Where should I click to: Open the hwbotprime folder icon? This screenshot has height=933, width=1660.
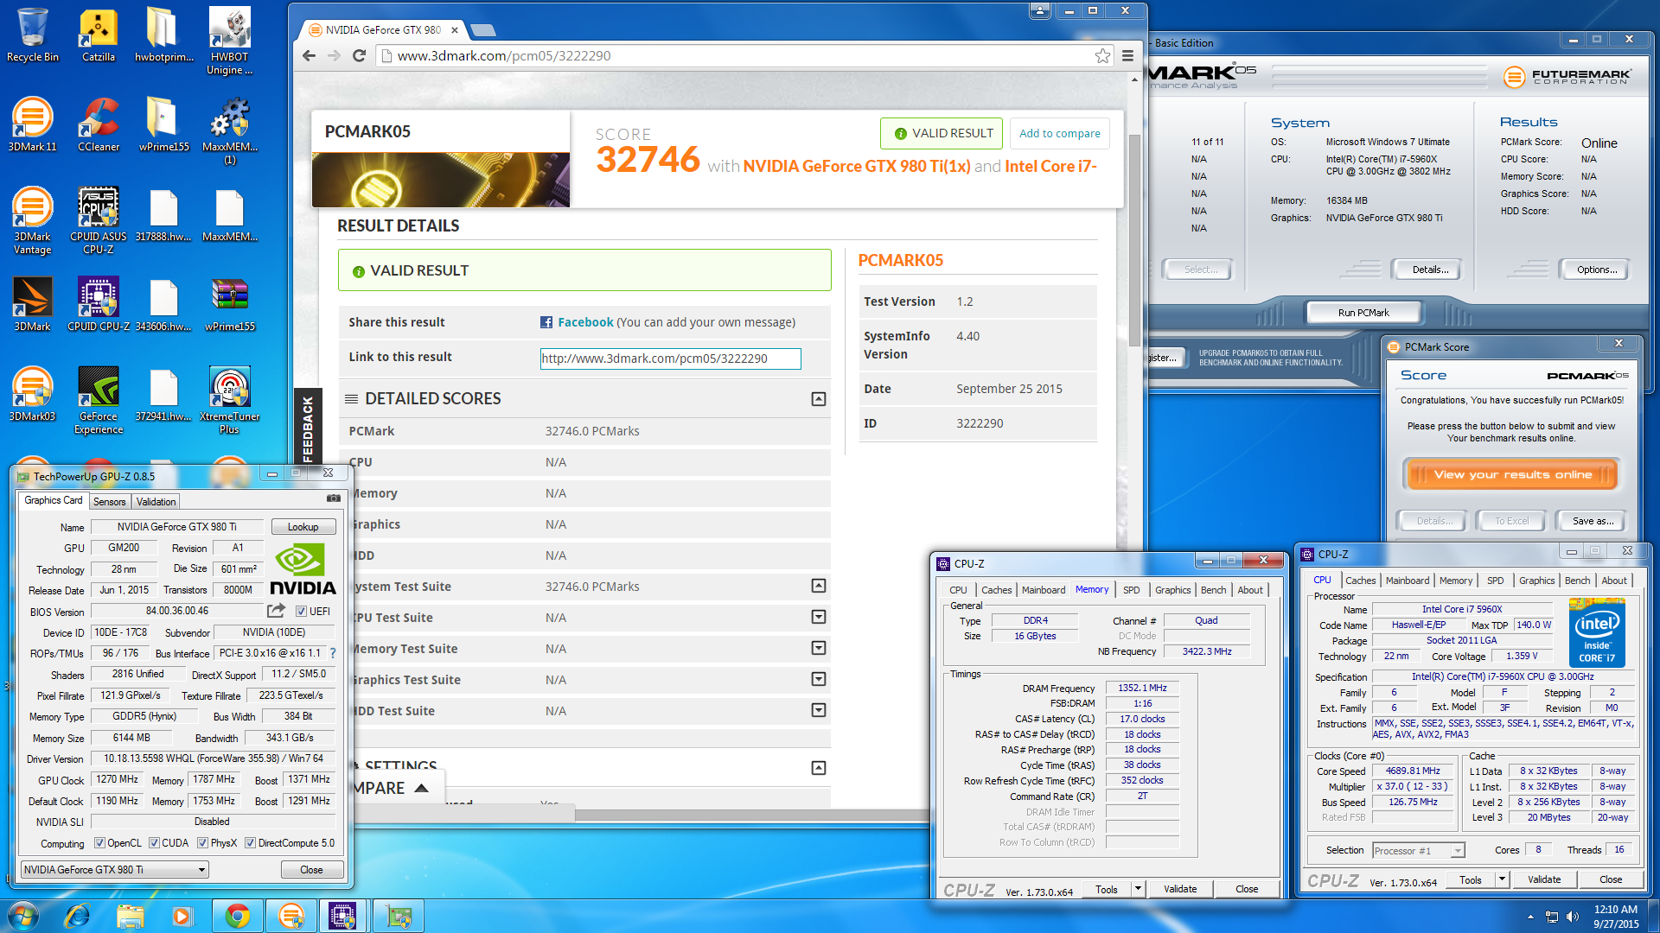[x=163, y=35]
